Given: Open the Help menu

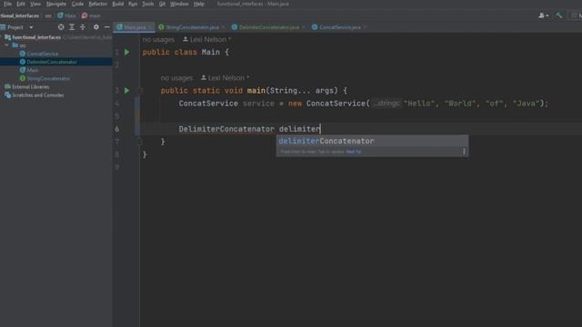Looking at the screenshot, I should point(199,4).
